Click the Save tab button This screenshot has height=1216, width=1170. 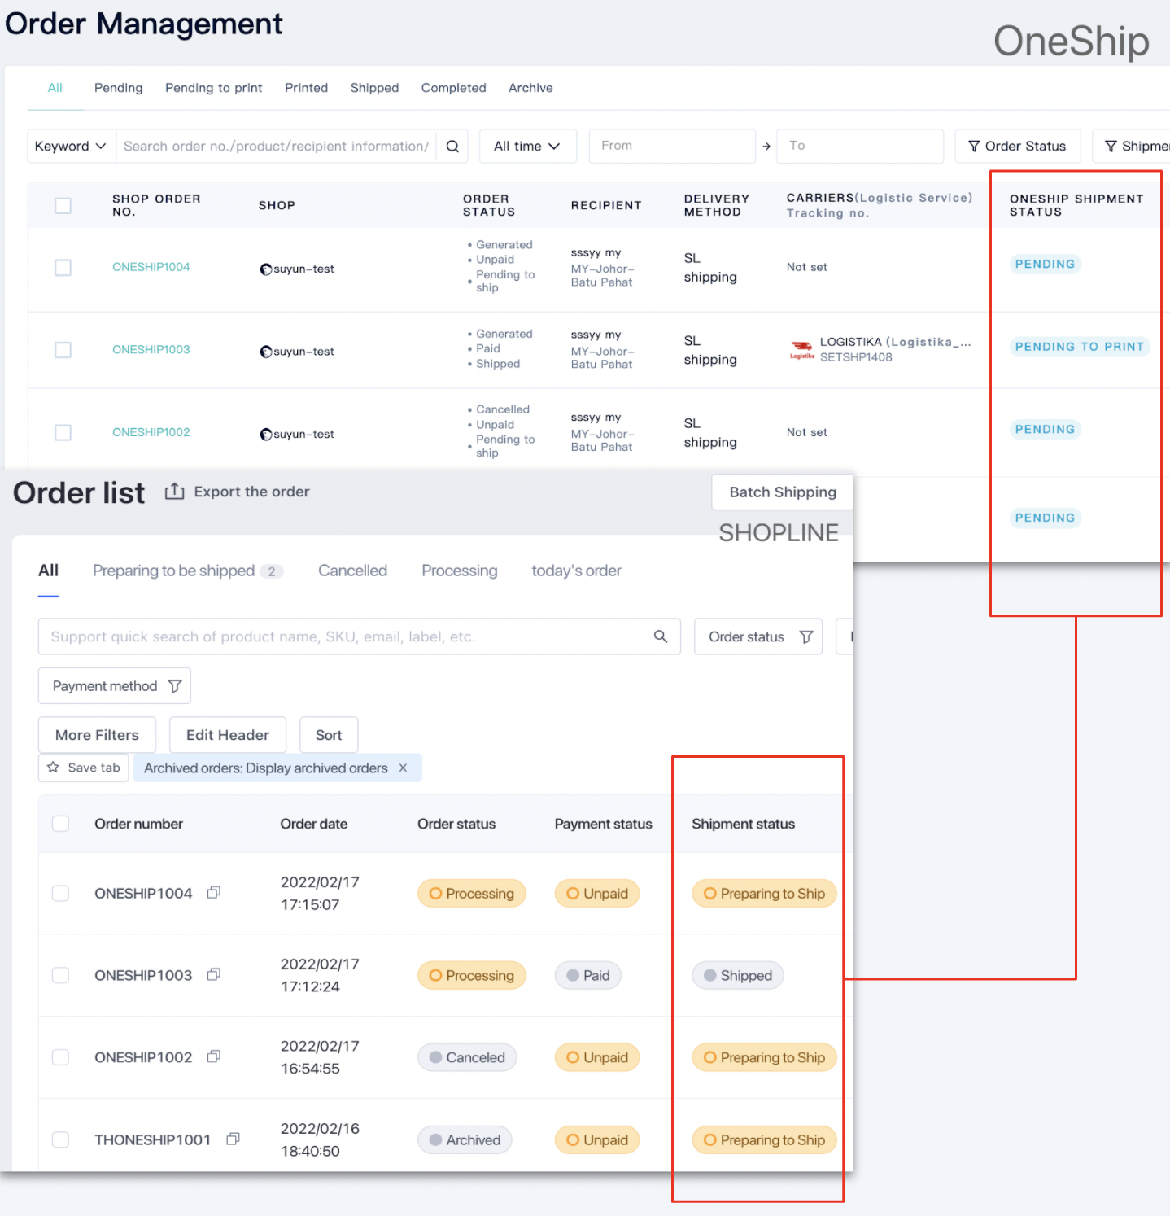[83, 768]
